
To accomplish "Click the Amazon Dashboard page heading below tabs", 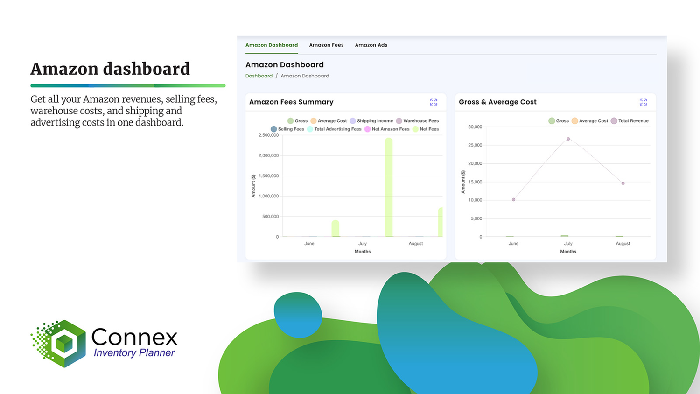I will [x=285, y=65].
